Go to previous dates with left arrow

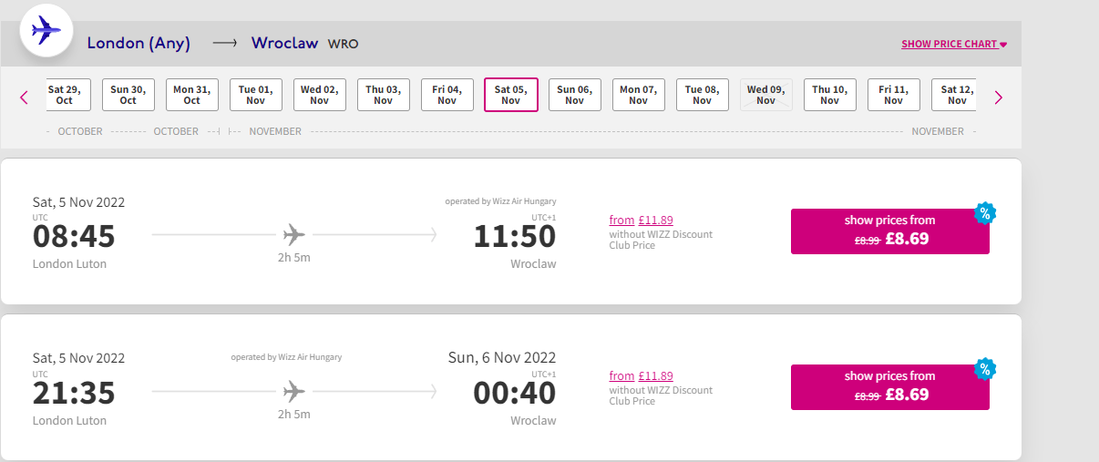tap(25, 98)
